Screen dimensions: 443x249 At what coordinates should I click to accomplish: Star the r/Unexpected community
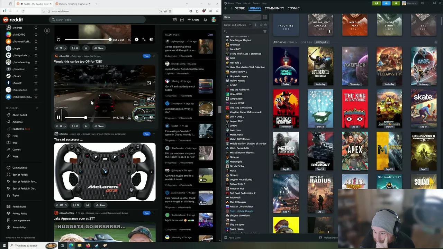(36, 90)
